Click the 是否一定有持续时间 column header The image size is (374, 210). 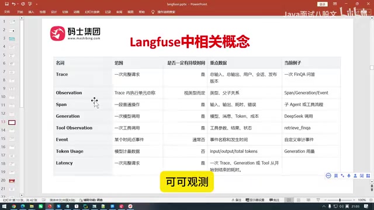coord(185,63)
